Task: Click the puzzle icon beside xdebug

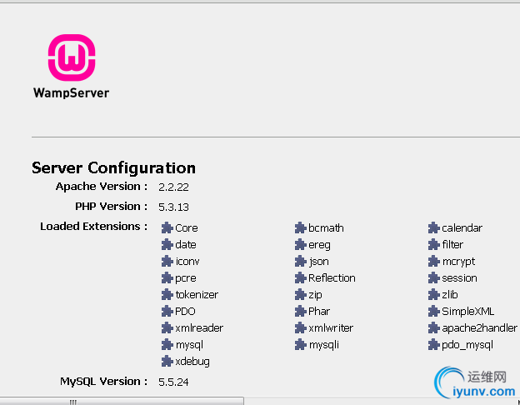Action: point(167,361)
